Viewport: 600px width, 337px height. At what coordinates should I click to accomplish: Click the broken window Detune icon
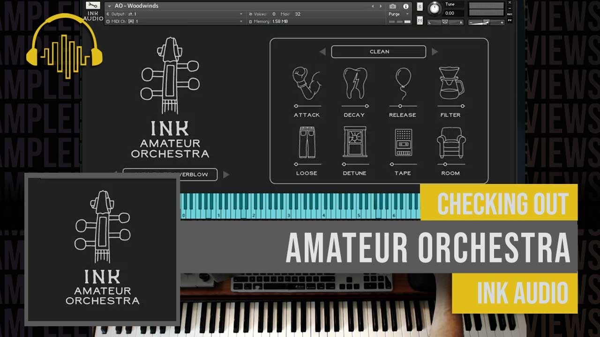[355, 142]
